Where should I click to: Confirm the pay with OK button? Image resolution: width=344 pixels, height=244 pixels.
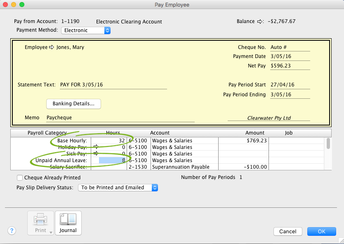321,231
